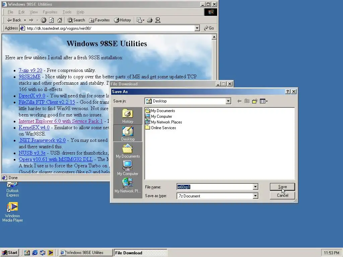Click the FileZilla FTP Client v2.2.15 link
This screenshot has height=257, width=343.
(47, 102)
